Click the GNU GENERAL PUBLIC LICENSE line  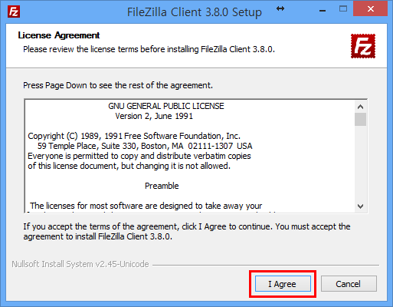166,106
